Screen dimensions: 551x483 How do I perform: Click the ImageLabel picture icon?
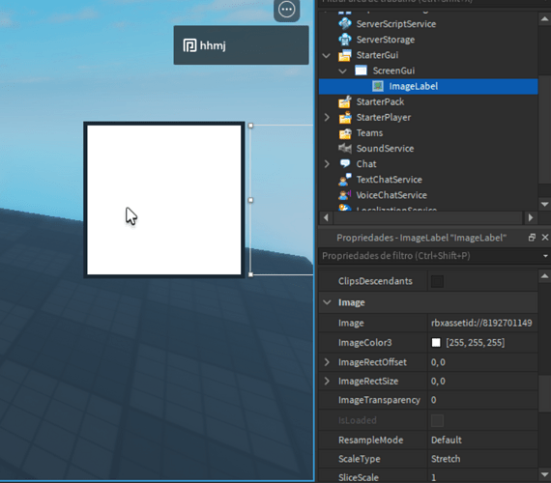377,86
